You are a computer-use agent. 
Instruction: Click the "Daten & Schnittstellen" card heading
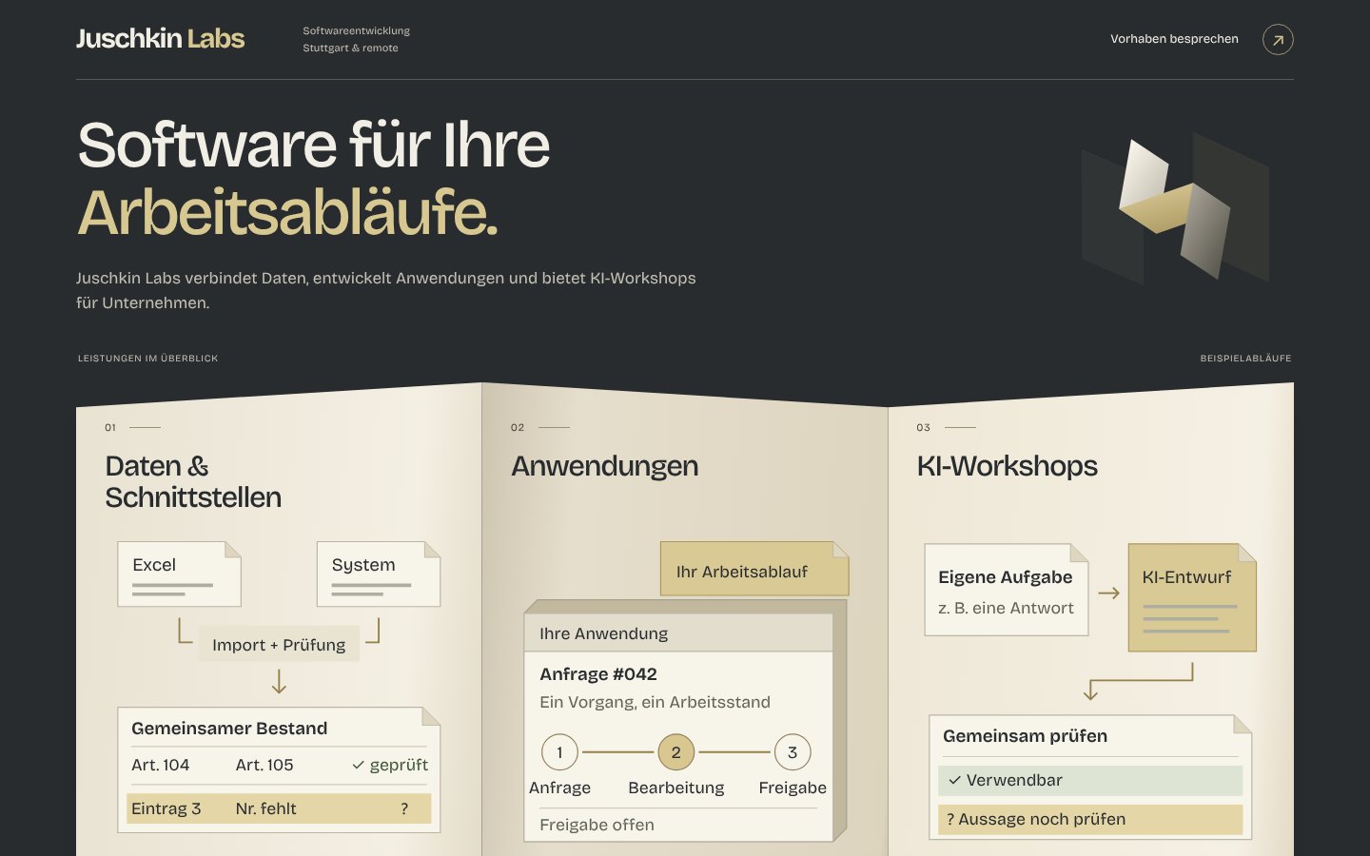pyautogui.click(x=193, y=481)
